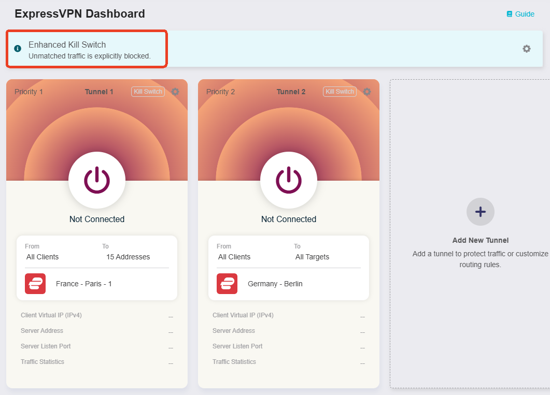Click Server Address row in Tunnel 2
Viewport: 550px width, 395px height.
(x=289, y=331)
